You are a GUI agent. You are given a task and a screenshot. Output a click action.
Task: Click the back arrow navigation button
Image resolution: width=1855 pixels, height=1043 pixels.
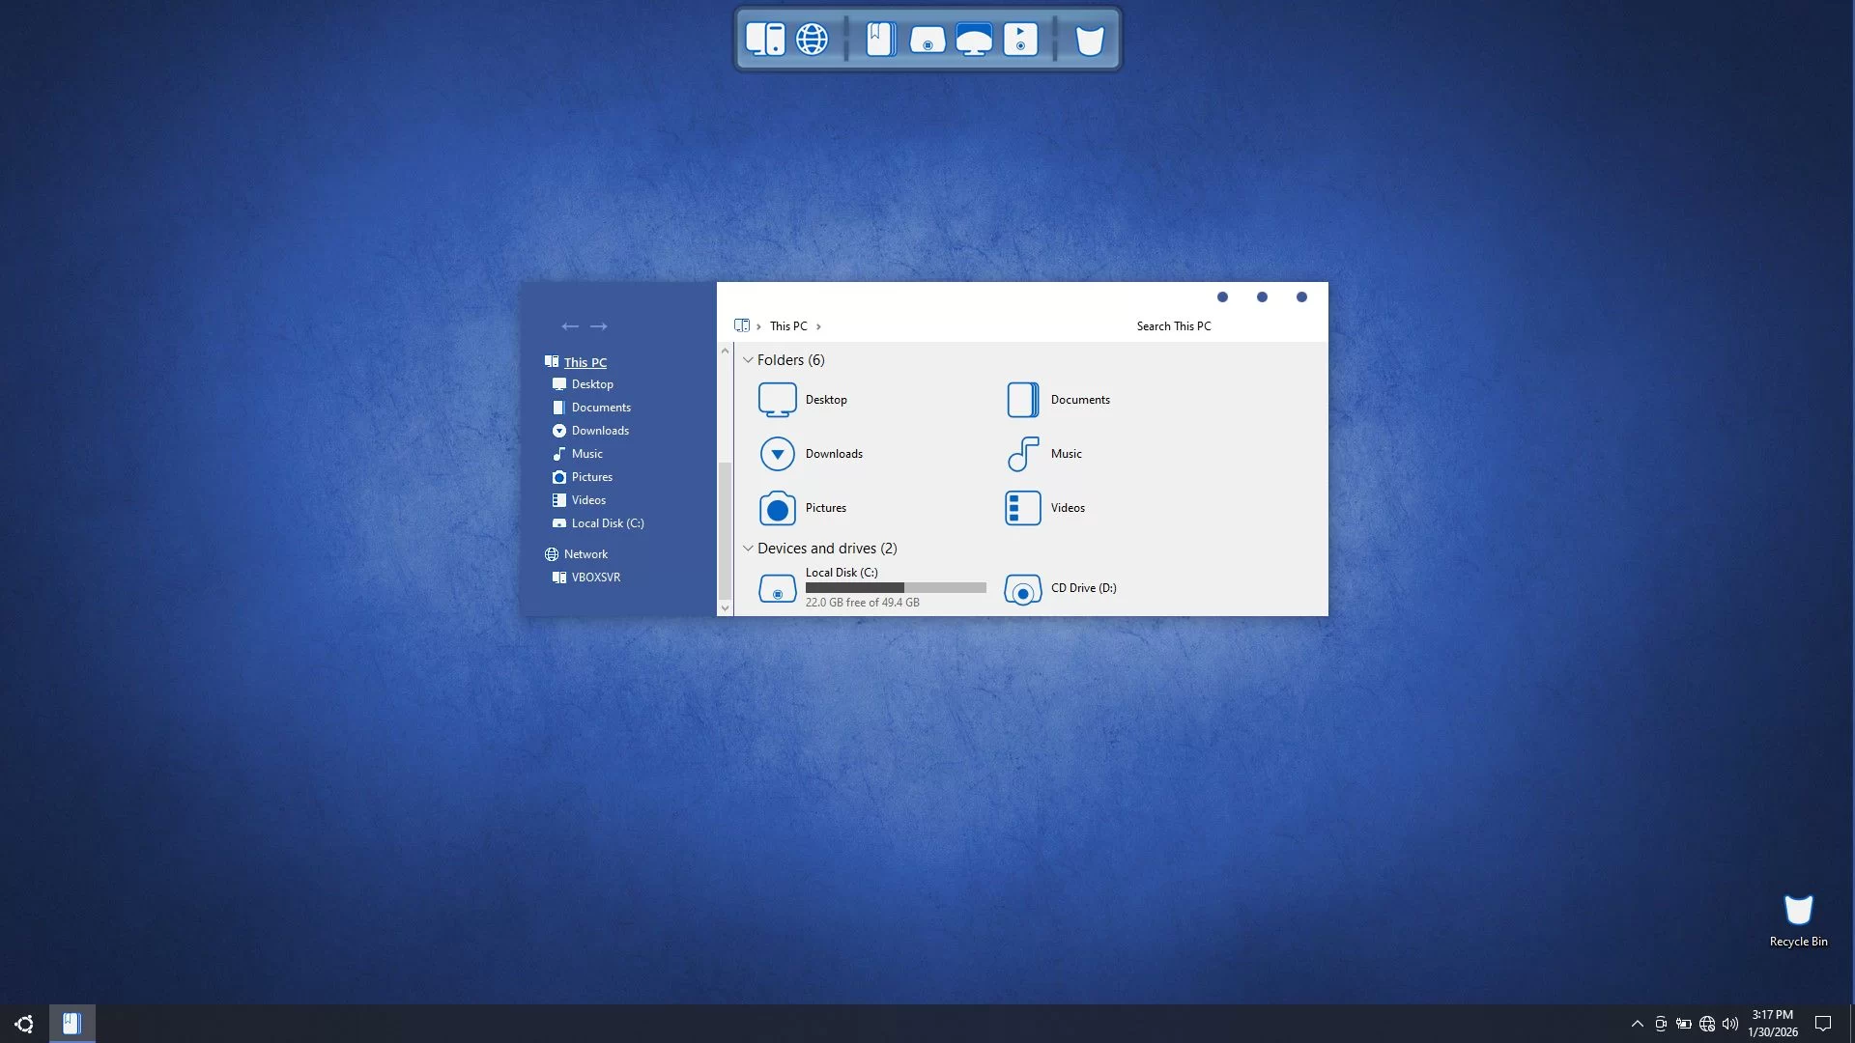tap(570, 326)
